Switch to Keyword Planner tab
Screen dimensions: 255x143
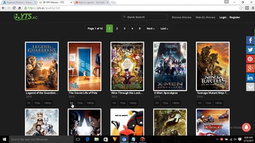[19, 2]
